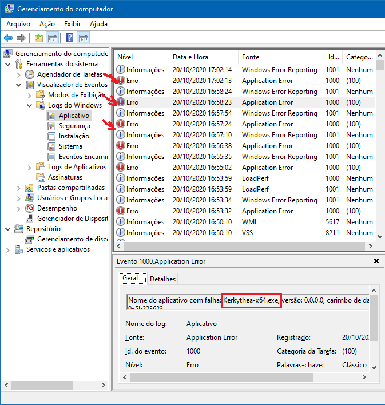Collapse the Ferramentas do sistema node
The height and width of the screenshot is (405, 385).
[x=8, y=64]
